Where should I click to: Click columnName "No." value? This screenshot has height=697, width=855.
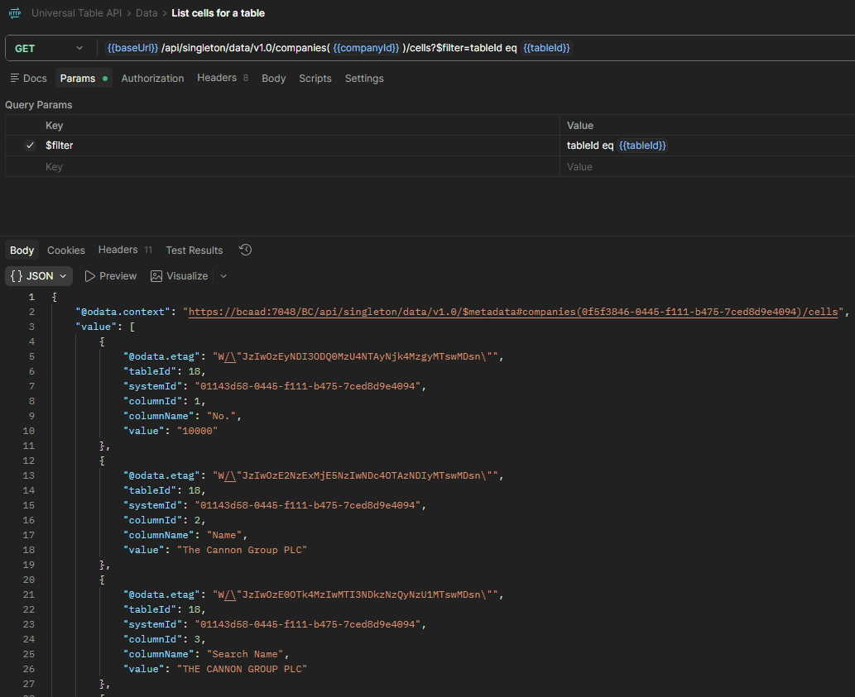point(221,416)
